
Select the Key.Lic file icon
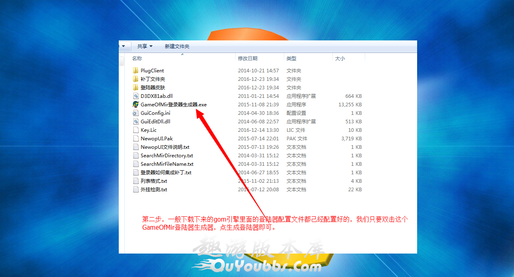click(136, 130)
